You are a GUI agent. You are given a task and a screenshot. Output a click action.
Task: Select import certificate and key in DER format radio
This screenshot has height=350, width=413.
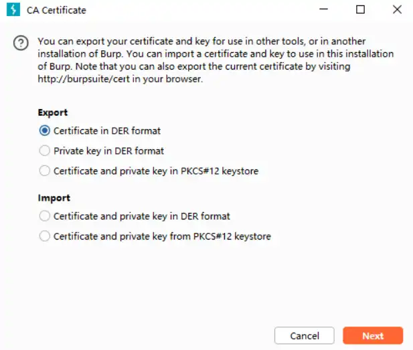[x=45, y=216]
